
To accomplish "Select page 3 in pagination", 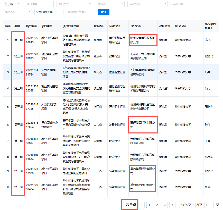I will pyautogui.click(x=165, y=205).
